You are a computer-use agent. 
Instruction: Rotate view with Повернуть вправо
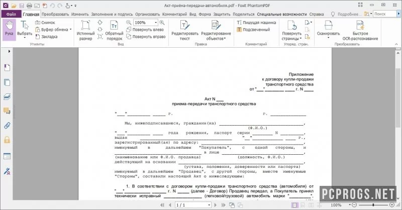click(x=146, y=37)
